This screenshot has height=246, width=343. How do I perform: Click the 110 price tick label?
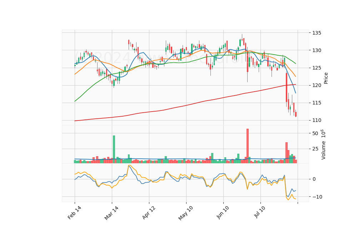pyautogui.click(x=317, y=120)
